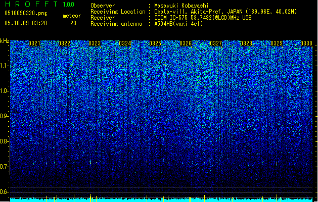
Task: Click the Ogata-vill. Akita-Pref. JAPAN location value
Action: coord(225,12)
